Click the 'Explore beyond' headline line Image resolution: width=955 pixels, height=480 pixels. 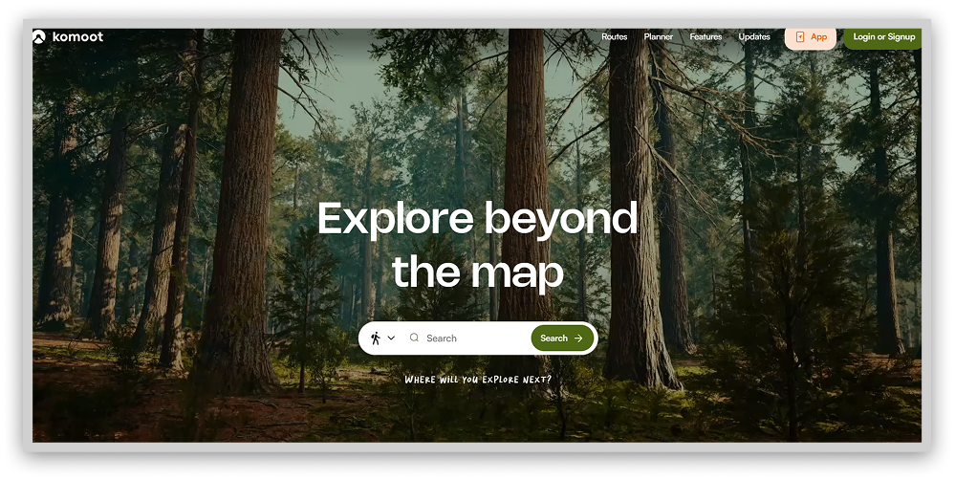(x=477, y=218)
